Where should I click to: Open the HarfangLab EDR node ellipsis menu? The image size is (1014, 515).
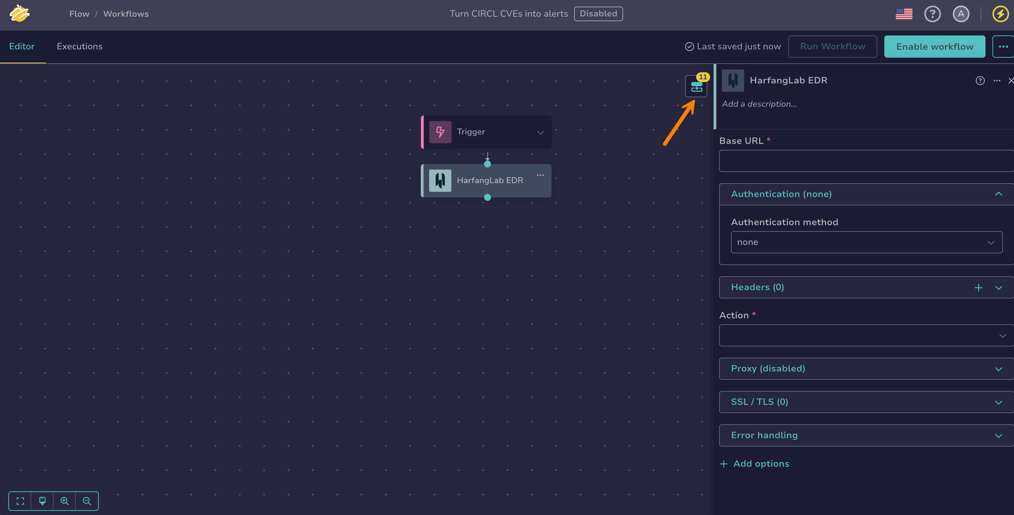pos(540,175)
